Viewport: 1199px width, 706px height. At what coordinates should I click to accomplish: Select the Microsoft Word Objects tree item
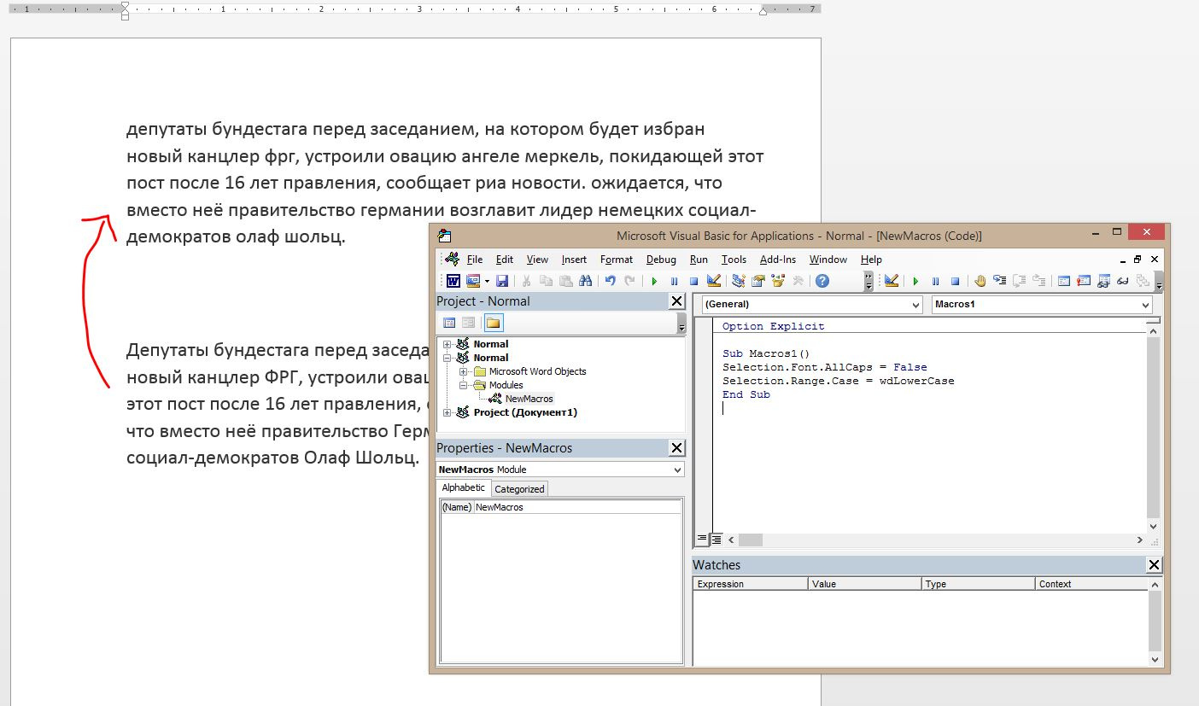[537, 371]
